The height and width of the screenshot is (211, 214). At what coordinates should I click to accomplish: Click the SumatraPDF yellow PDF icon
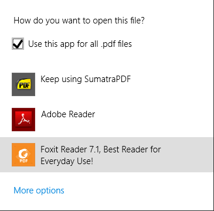(x=23, y=84)
